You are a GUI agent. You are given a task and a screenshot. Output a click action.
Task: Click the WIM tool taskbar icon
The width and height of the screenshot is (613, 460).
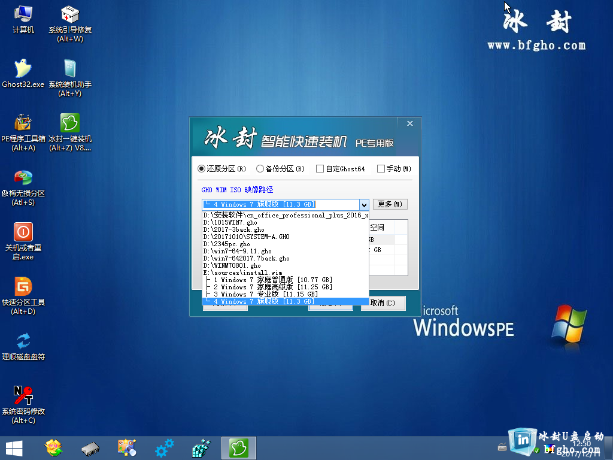tap(53, 448)
